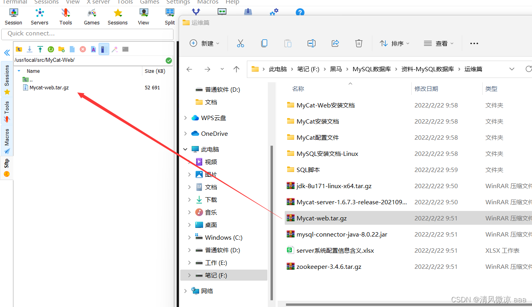Image resolution: width=532 pixels, height=307 pixels.
Task: Open Games in the MobaXterm toolbar
Action: coord(91,17)
